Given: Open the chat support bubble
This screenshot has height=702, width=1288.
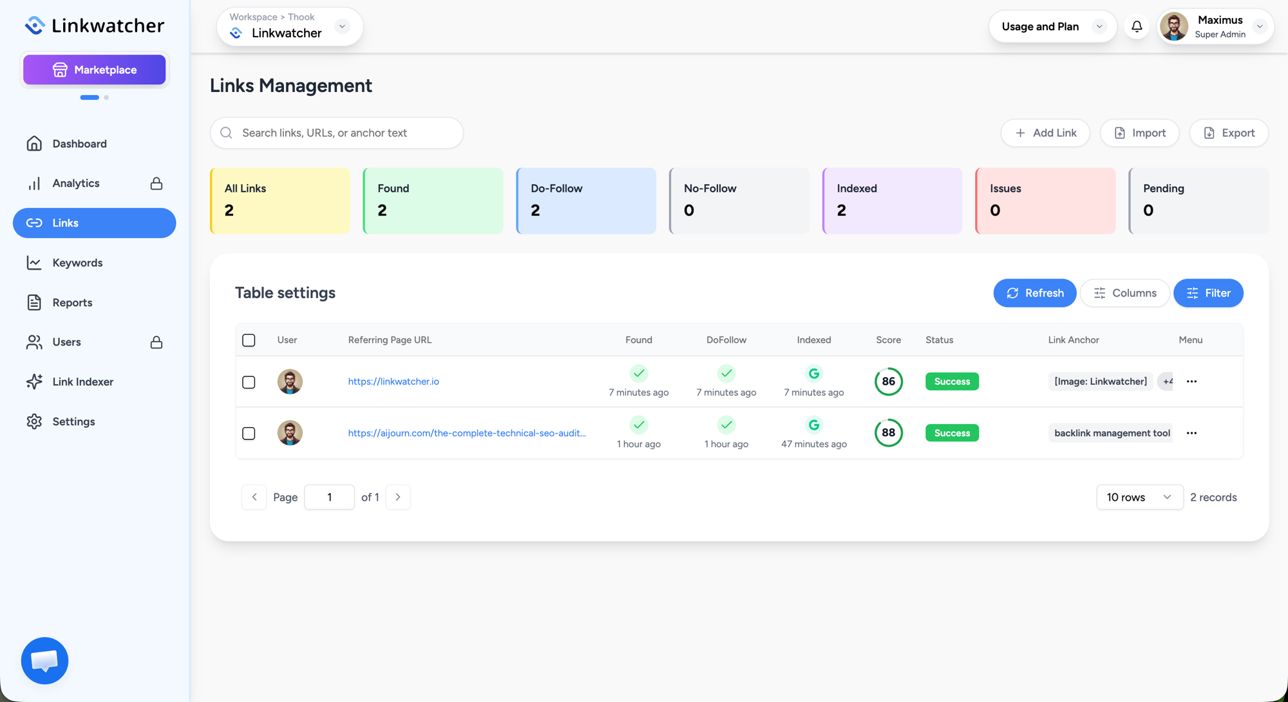Looking at the screenshot, I should pos(44,661).
